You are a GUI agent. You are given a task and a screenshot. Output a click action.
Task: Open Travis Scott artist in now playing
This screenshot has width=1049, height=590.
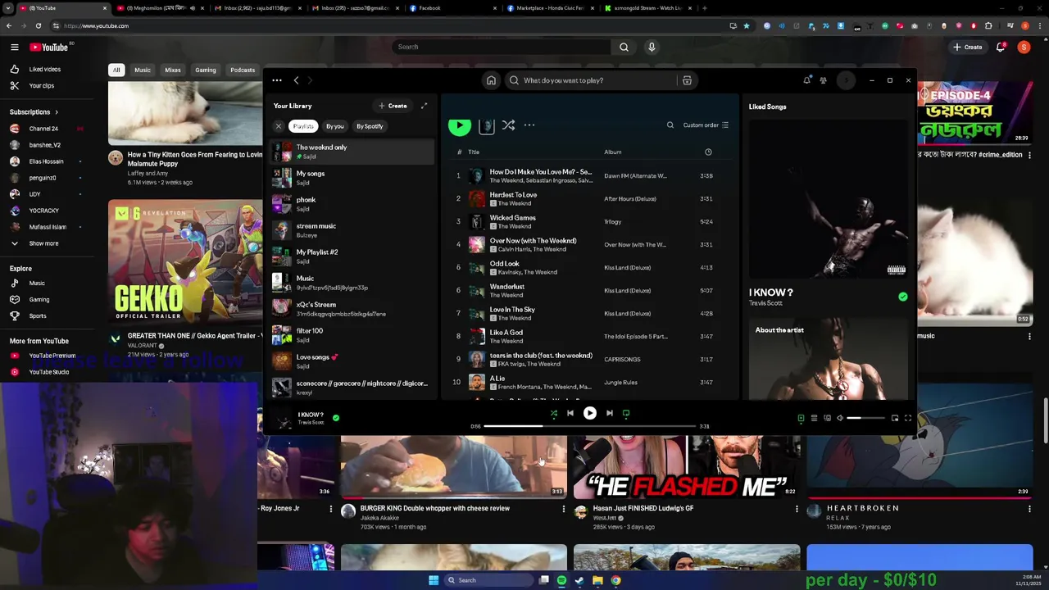click(x=765, y=303)
